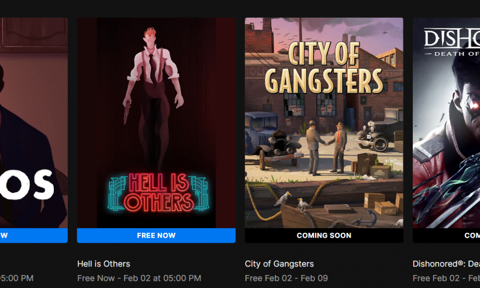Open the Hell is Others title link
The height and width of the screenshot is (288, 480).
pyautogui.click(x=104, y=264)
